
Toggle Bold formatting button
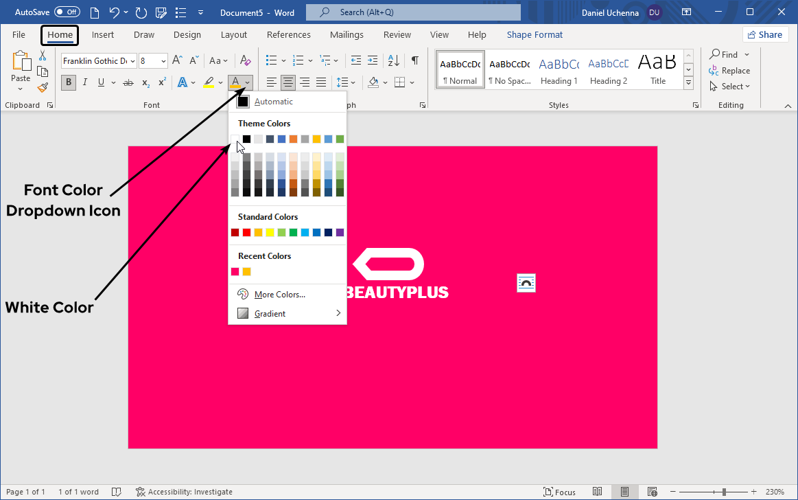(69, 82)
